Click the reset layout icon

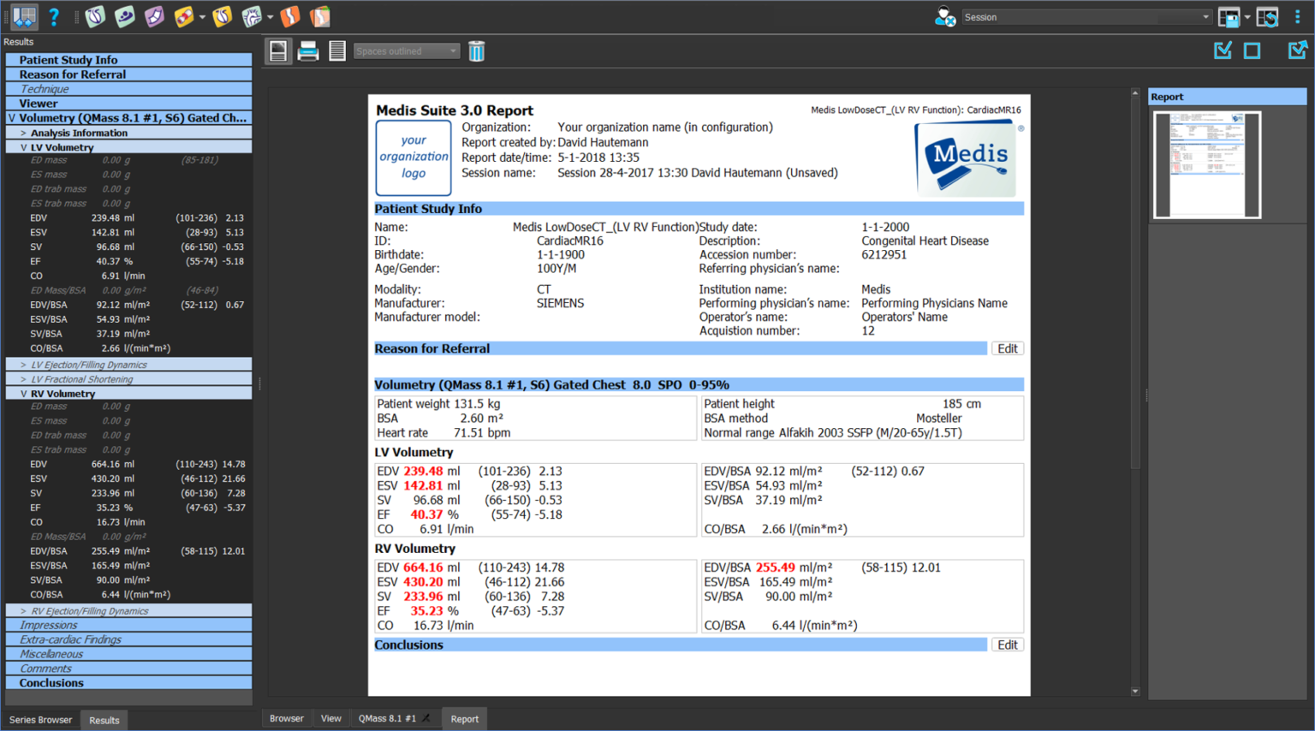coord(1268,17)
